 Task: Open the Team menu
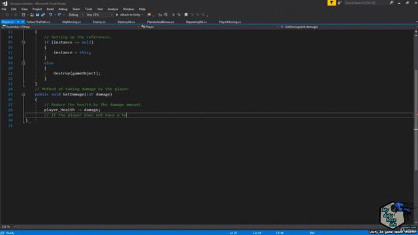pos(76,9)
